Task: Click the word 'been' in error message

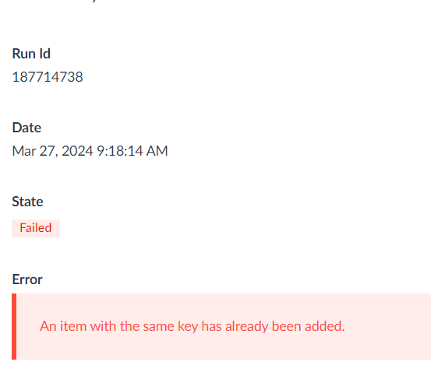Action: (286, 326)
